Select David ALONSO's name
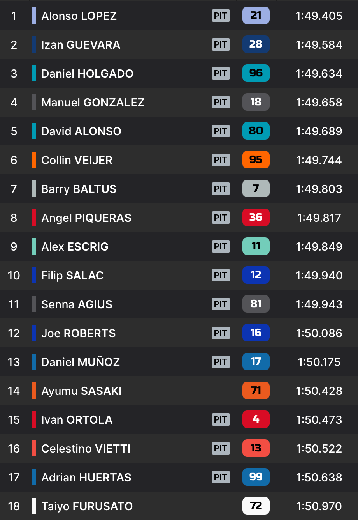This screenshot has width=358, height=520. 81,131
